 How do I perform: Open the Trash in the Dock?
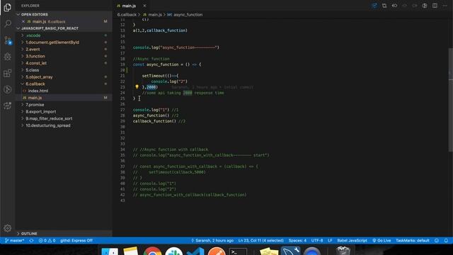click(343, 250)
